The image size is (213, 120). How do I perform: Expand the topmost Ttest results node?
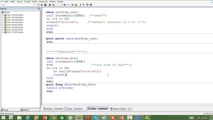click(x=3, y=15)
